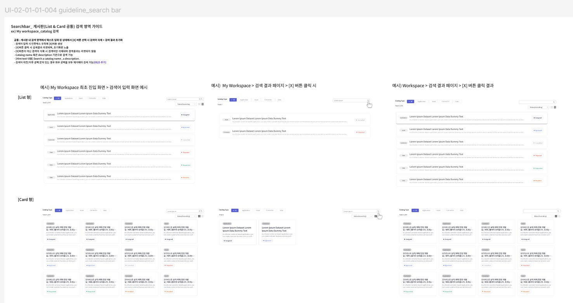
Task: Toggle the All filter in middle List-type mockup
Action: coord(233,100)
